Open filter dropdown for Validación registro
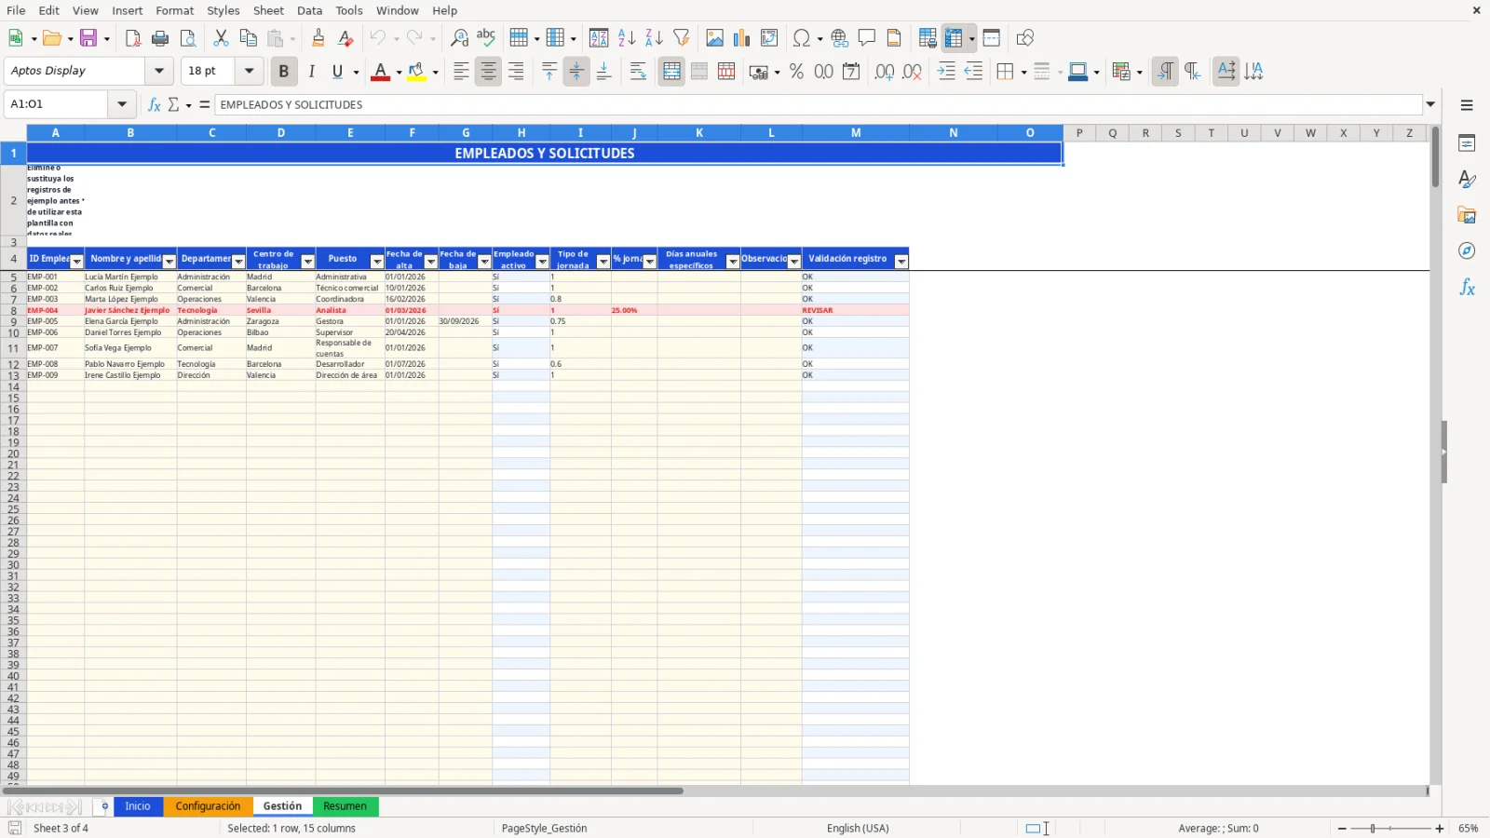 coord(901,262)
